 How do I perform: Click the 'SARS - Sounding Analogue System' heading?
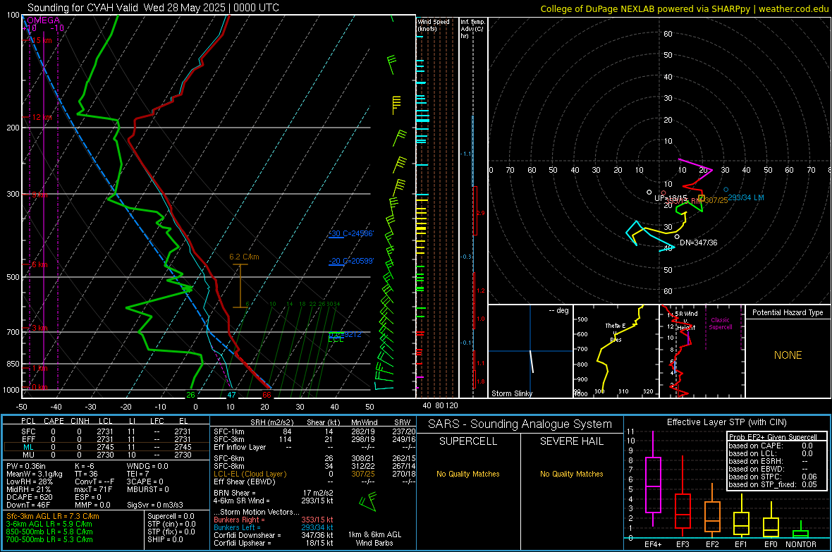pos(520,424)
